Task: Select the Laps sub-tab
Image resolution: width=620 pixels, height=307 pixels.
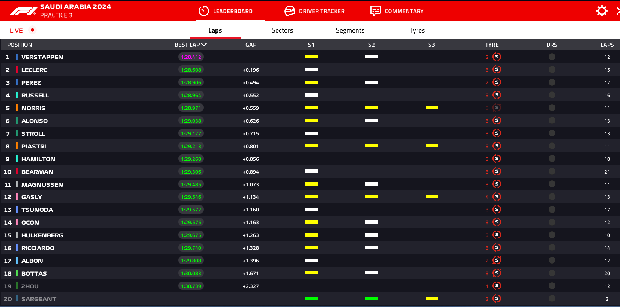Action: click(215, 30)
